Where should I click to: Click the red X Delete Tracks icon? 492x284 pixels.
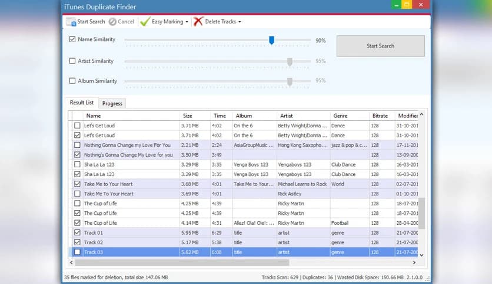[198, 22]
